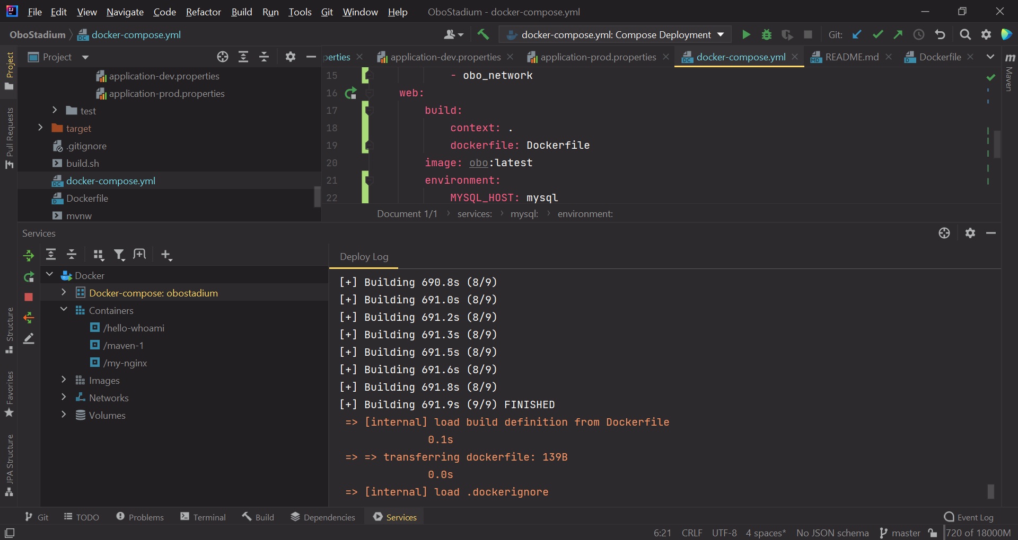Open the Refactor menu
This screenshot has height=540, width=1018.
(203, 12)
